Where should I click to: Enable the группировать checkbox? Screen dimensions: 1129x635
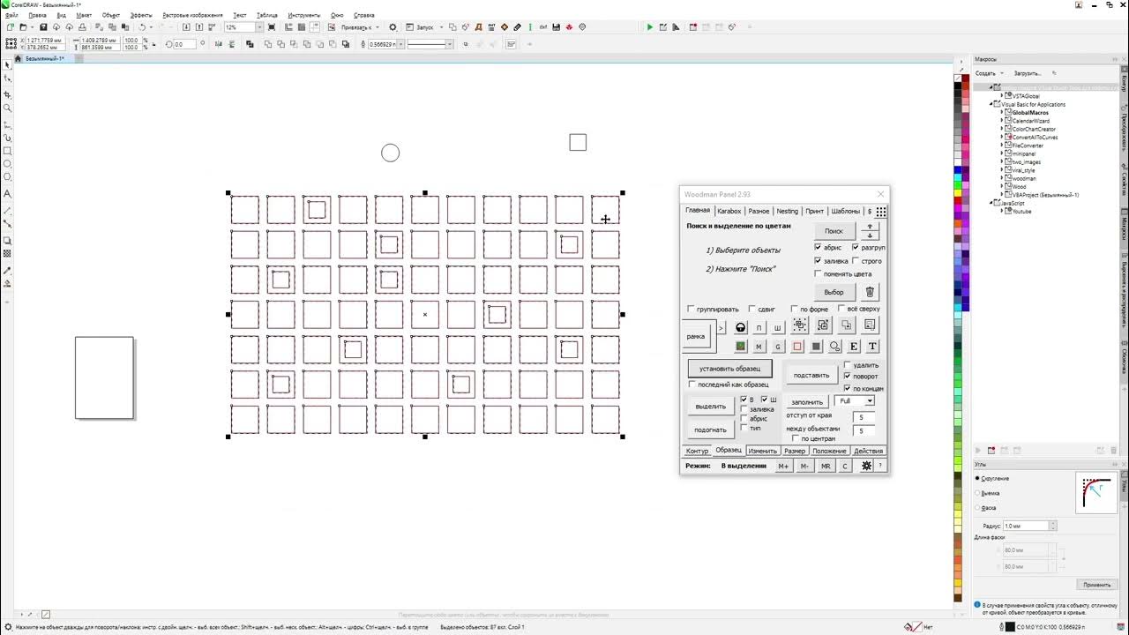coord(691,310)
